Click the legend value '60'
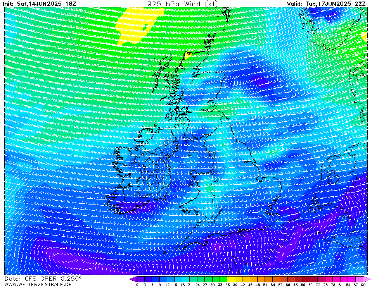372x287 pixels. (x=288, y=285)
